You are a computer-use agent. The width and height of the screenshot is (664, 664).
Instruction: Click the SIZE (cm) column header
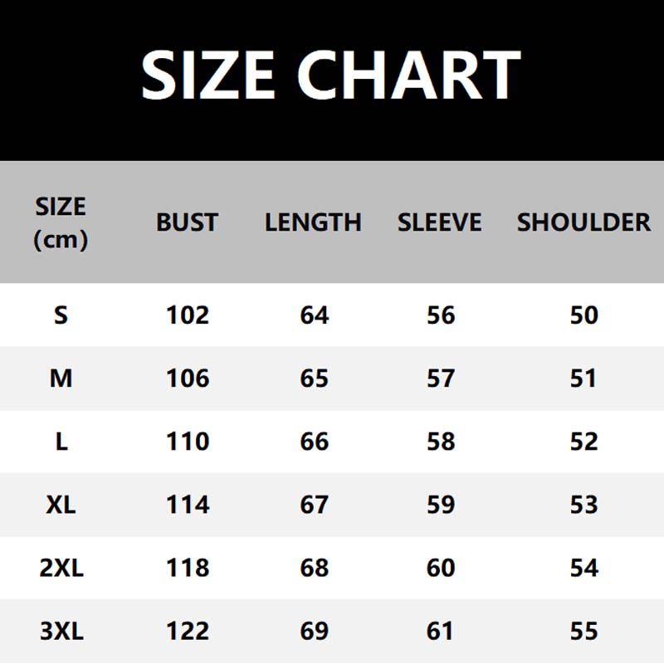pyautogui.click(x=61, y=222)
